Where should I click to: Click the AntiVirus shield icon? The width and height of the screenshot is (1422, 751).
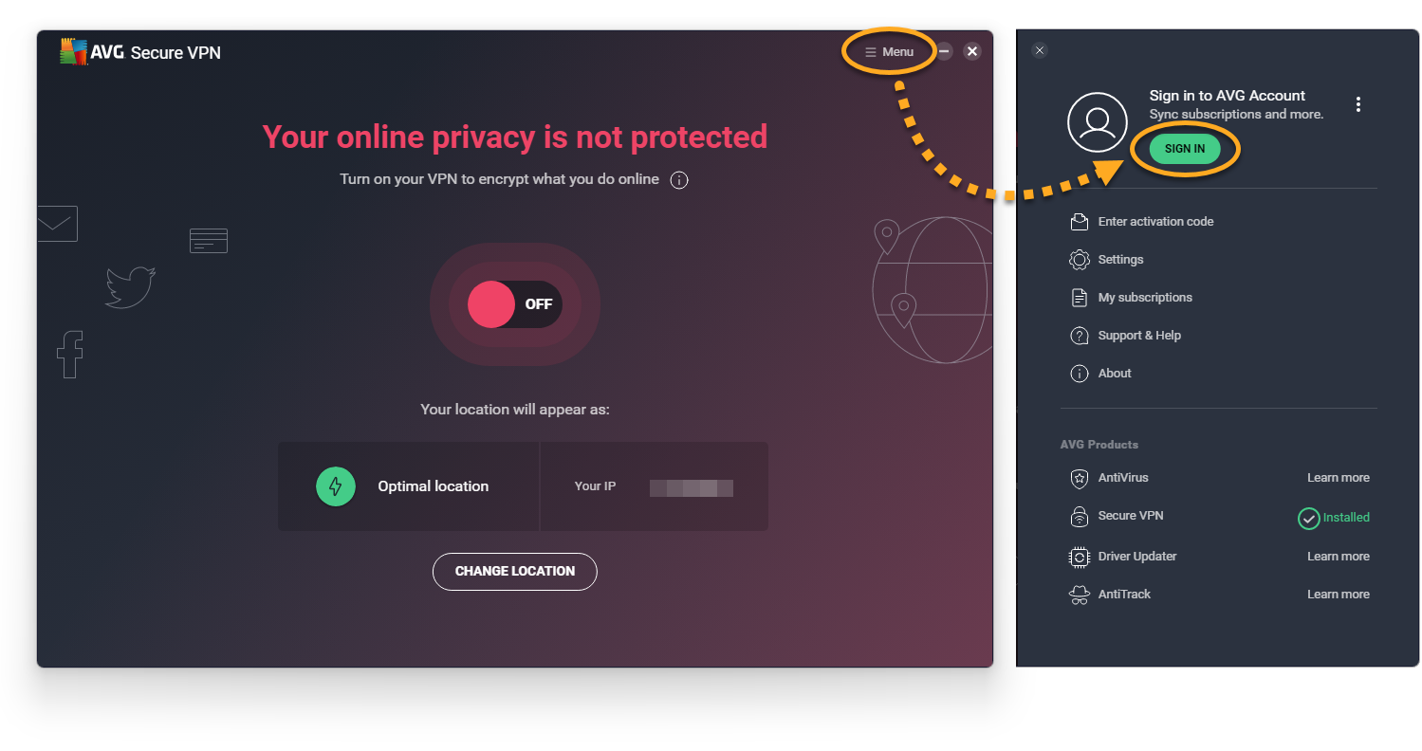(1079, 478)
